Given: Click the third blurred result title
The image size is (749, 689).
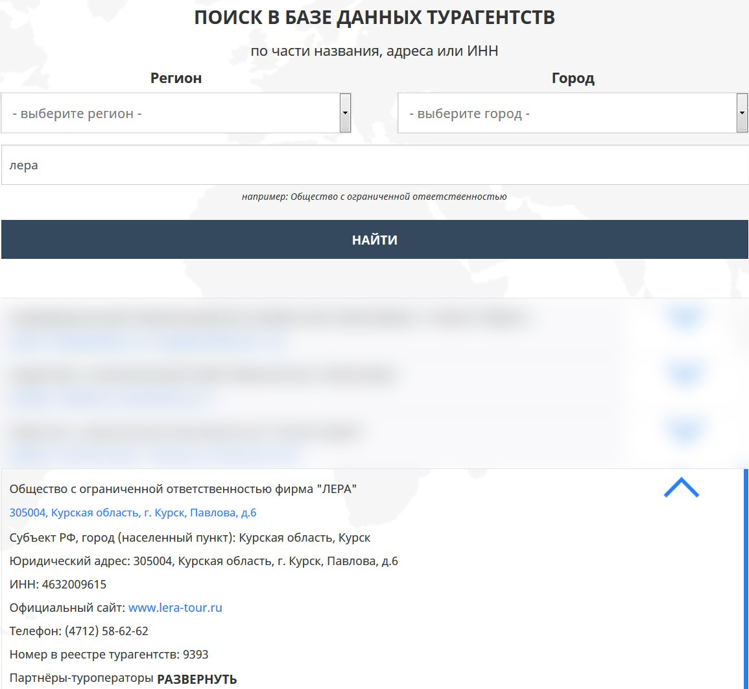Looking at the screenshot, I should click(x=185, y=432).
